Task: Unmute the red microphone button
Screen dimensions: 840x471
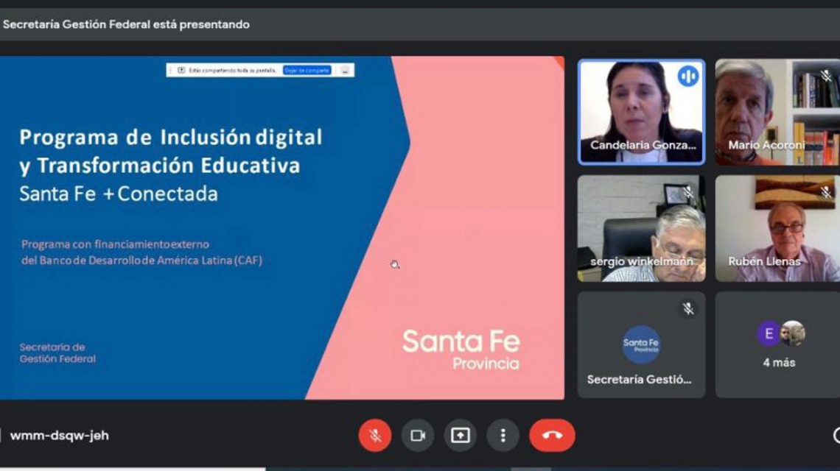Action: coord(375,435)
